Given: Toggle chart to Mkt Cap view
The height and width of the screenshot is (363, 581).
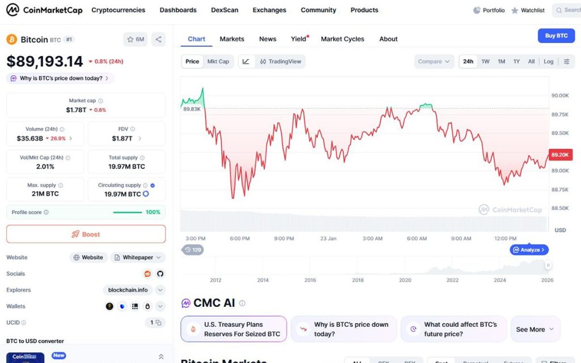Looking at the screenshot, I should (x=218, y=62).
